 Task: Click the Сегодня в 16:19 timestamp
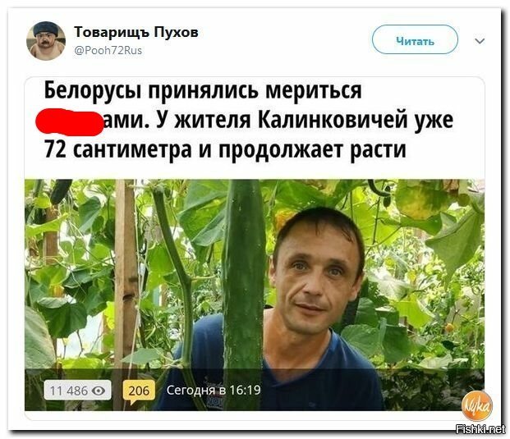point(214,390)
